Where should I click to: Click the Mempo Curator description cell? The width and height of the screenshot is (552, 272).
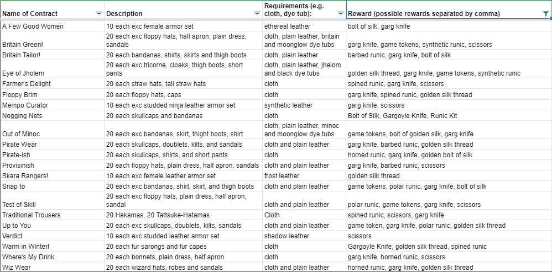point(184,105)
